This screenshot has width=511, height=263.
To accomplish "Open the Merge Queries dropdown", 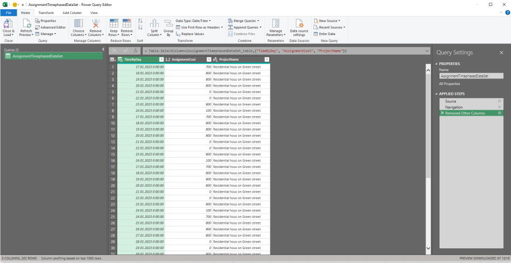I will pos(244,21).
